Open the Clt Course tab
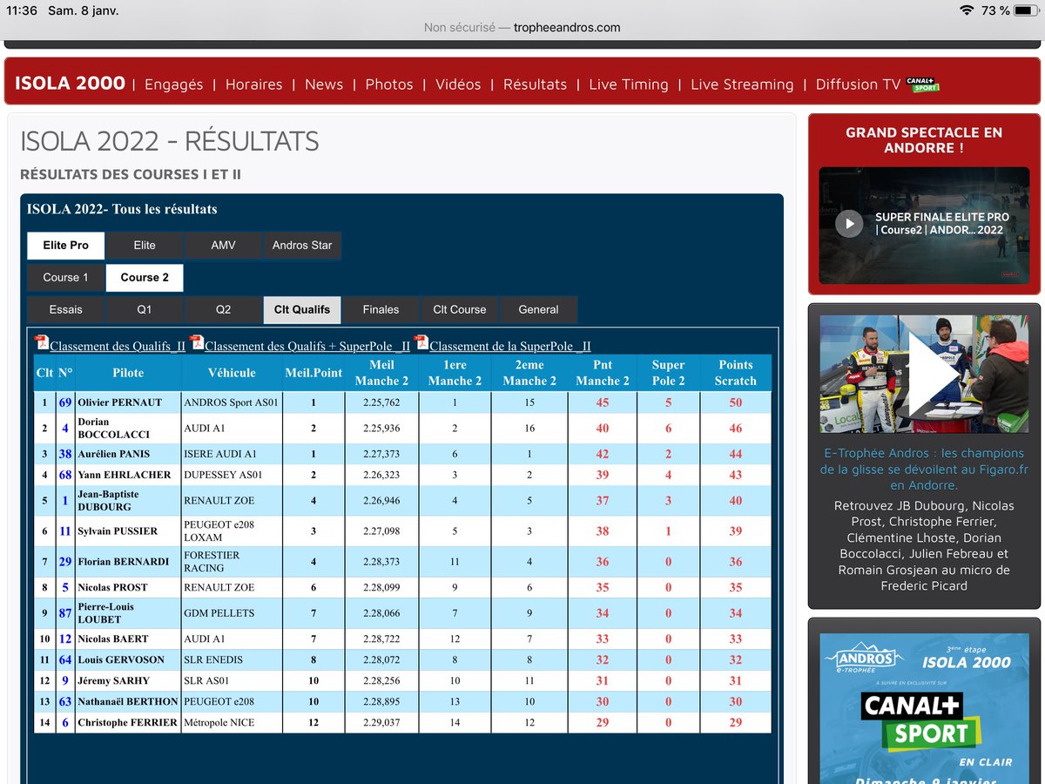Screen dimensions: 1045x784 (x=460, y=309)
